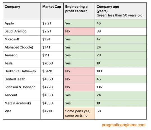Select Visa's $421B market cap cell
Viewport: 151px width, 130px height.
click(52, 113)
